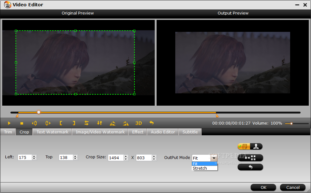Decrease the Top crop value
The width and height of the screenshot is (311, 193).
(x=75, y=159)
